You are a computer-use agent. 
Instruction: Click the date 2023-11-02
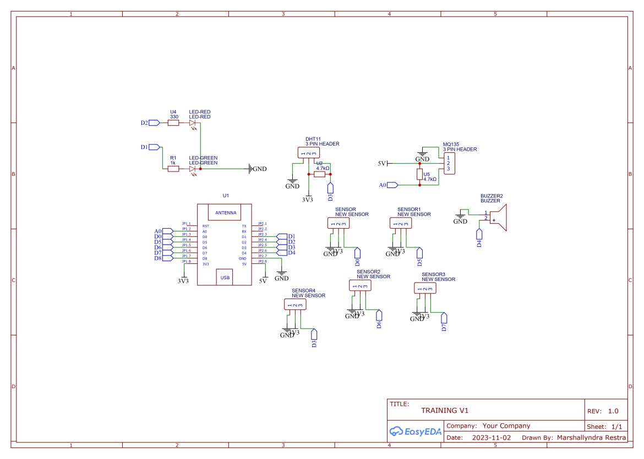(x=492, y=438)
